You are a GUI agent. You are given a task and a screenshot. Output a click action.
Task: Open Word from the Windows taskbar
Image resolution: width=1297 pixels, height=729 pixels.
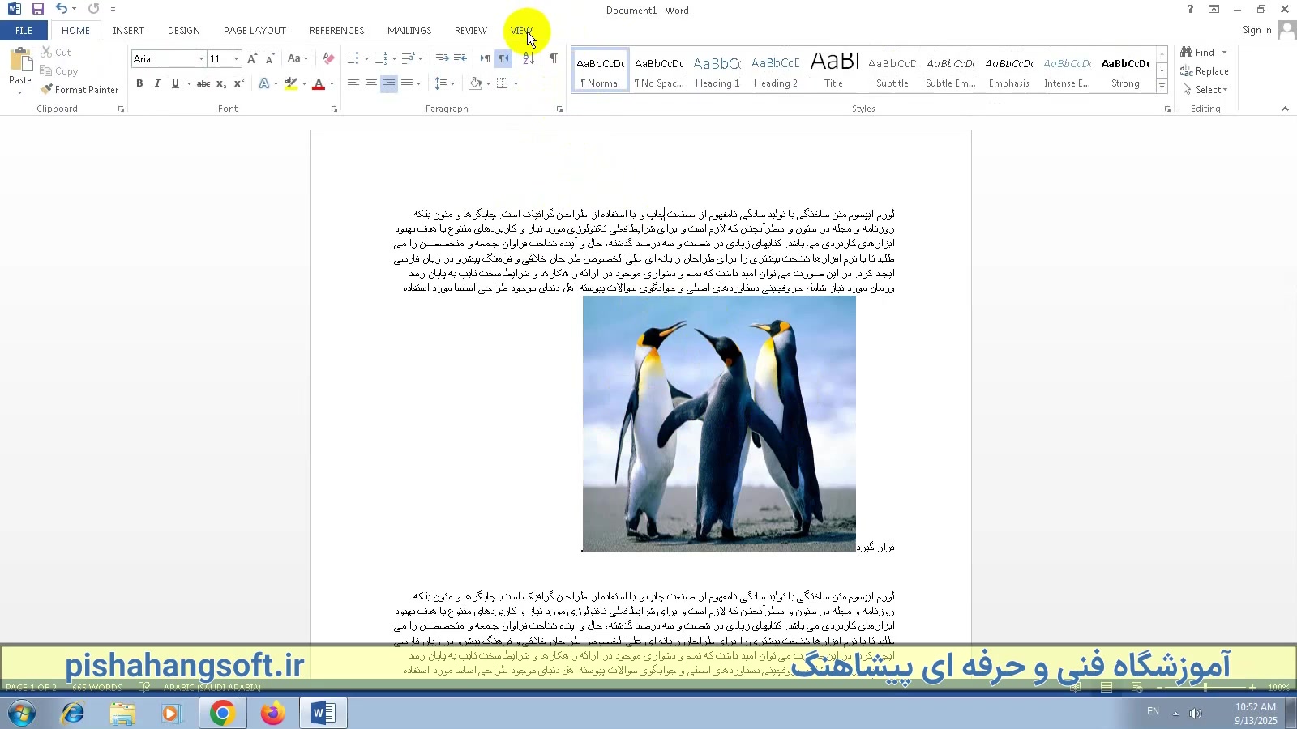click(x=323, y=713)
